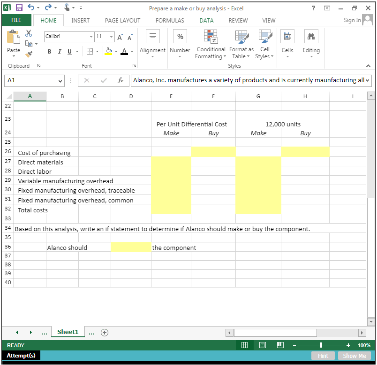Switch to Page Layout view from status bar
The image size is (377, 365).
(x=262, y=345)
